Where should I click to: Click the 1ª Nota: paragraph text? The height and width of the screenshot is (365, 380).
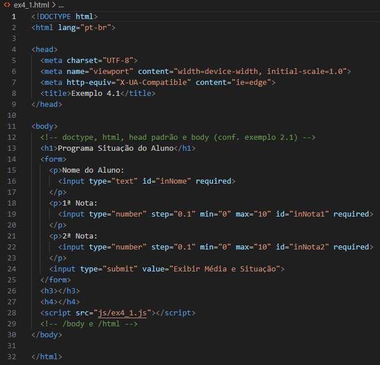pos(80,203)
